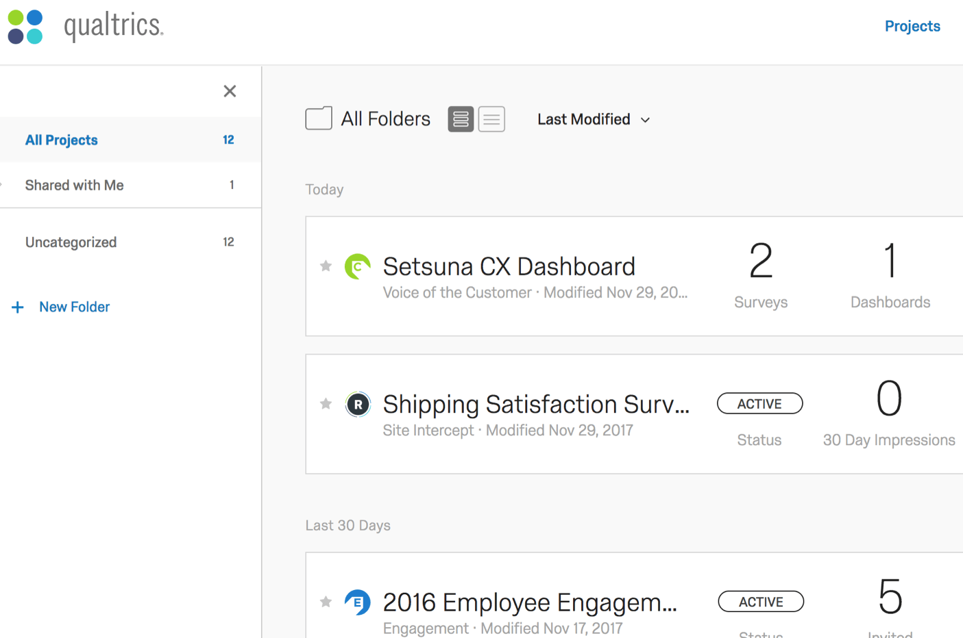
Task: Select All Projects folder
Action: coord(130,140)
